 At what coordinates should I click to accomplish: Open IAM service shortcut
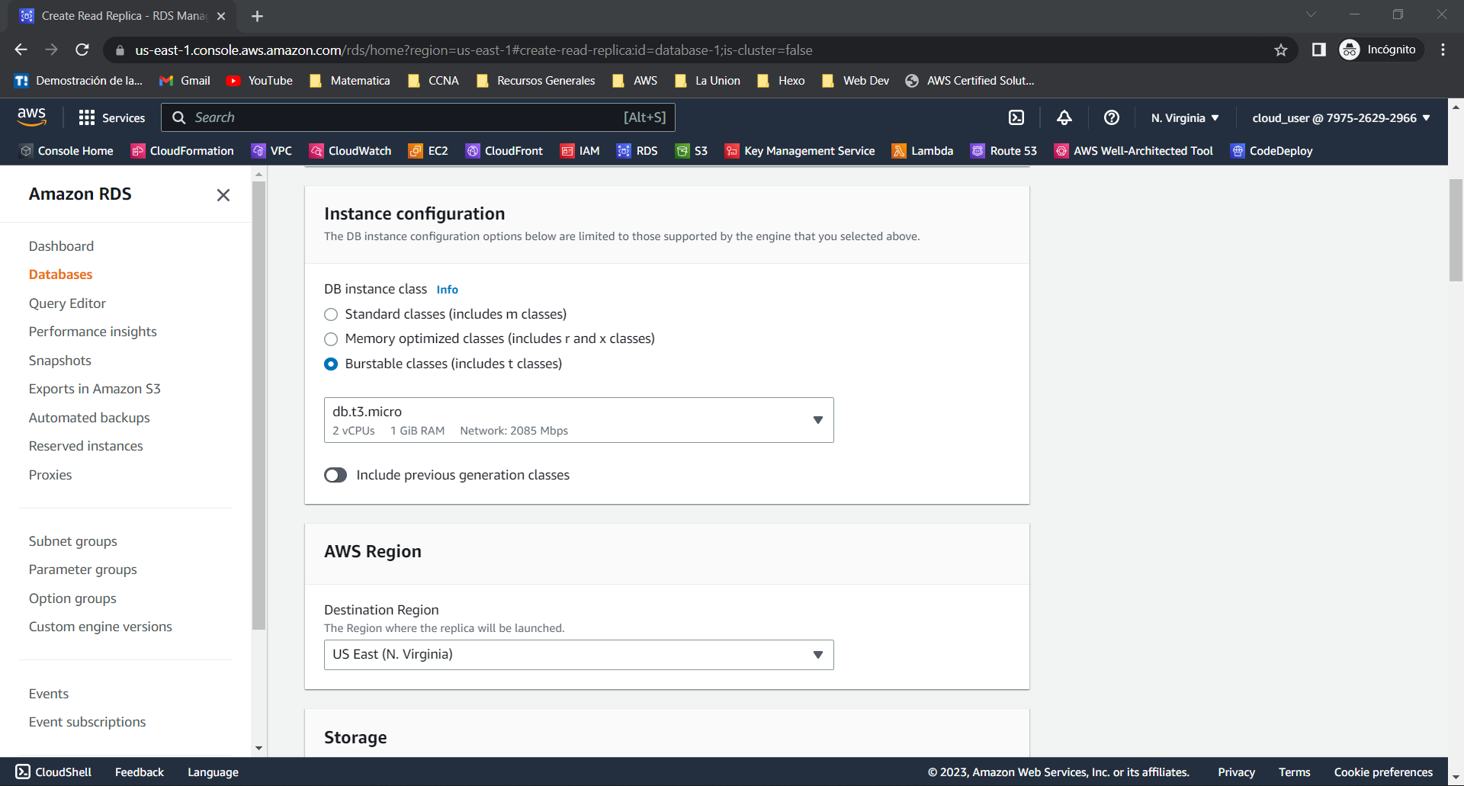(x=580, y=151)
